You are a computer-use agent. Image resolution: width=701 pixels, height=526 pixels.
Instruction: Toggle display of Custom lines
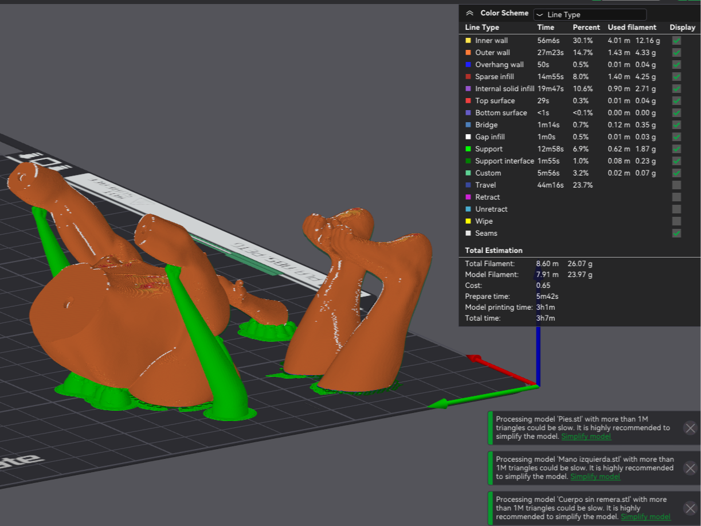[677, 173]
